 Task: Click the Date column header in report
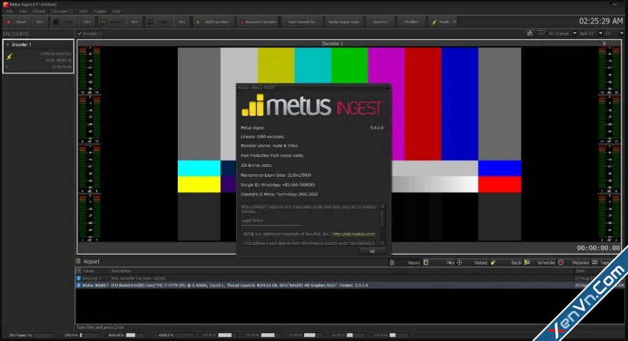[599, 271]
